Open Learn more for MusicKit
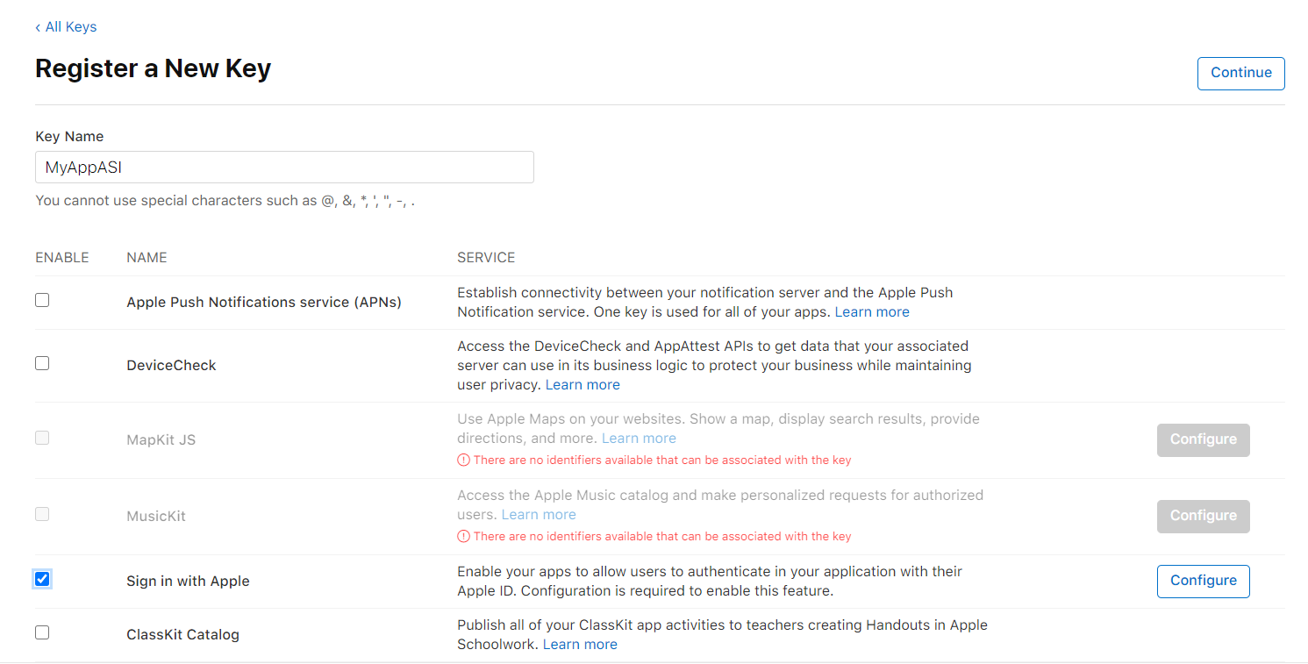The height and width of the screenshot is (664, 1308). [x=539, y=515]
